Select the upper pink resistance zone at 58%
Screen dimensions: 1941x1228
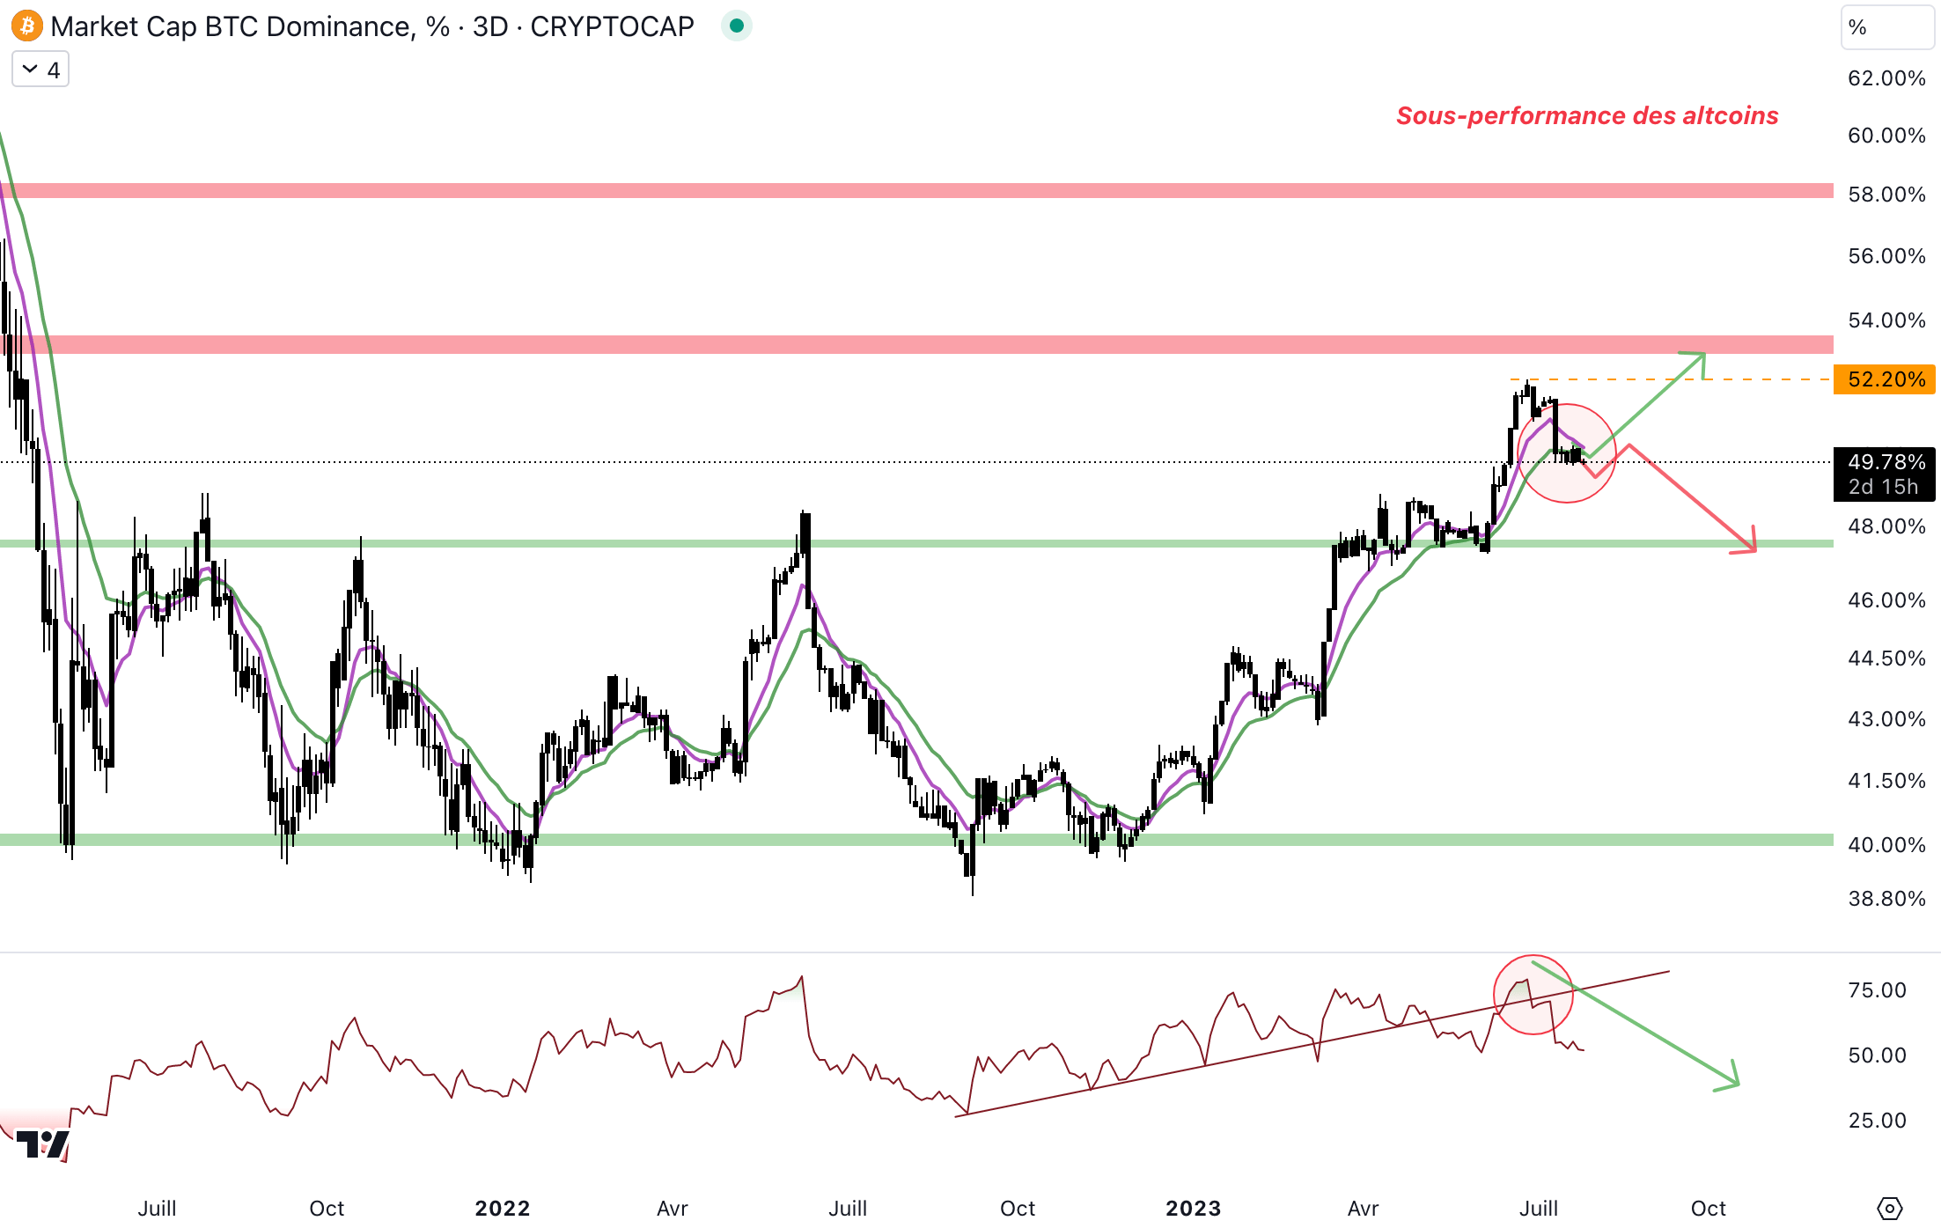click(x=880, y=190)
